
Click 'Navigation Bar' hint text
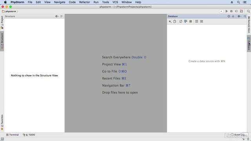coord(113,85)
